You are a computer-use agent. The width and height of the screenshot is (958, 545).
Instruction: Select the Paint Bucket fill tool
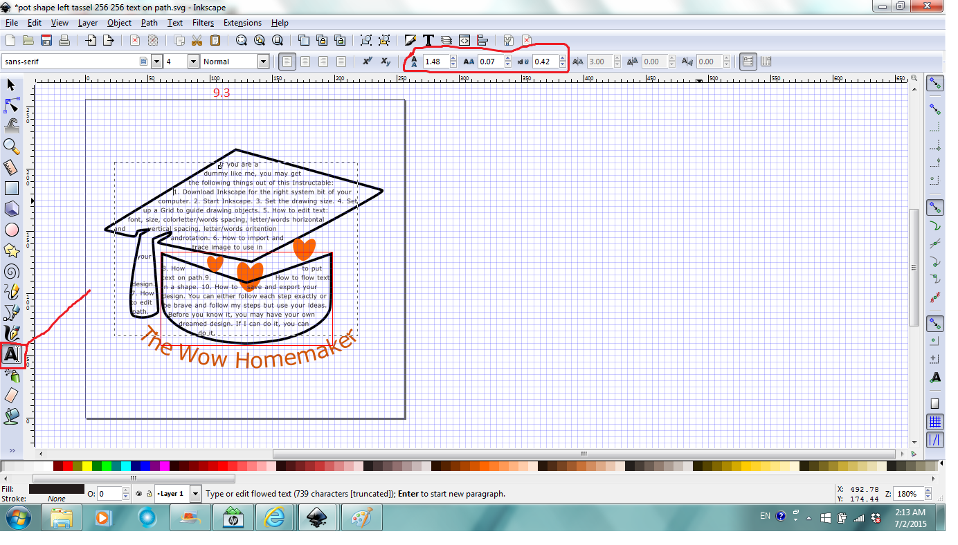pos(11,416)
